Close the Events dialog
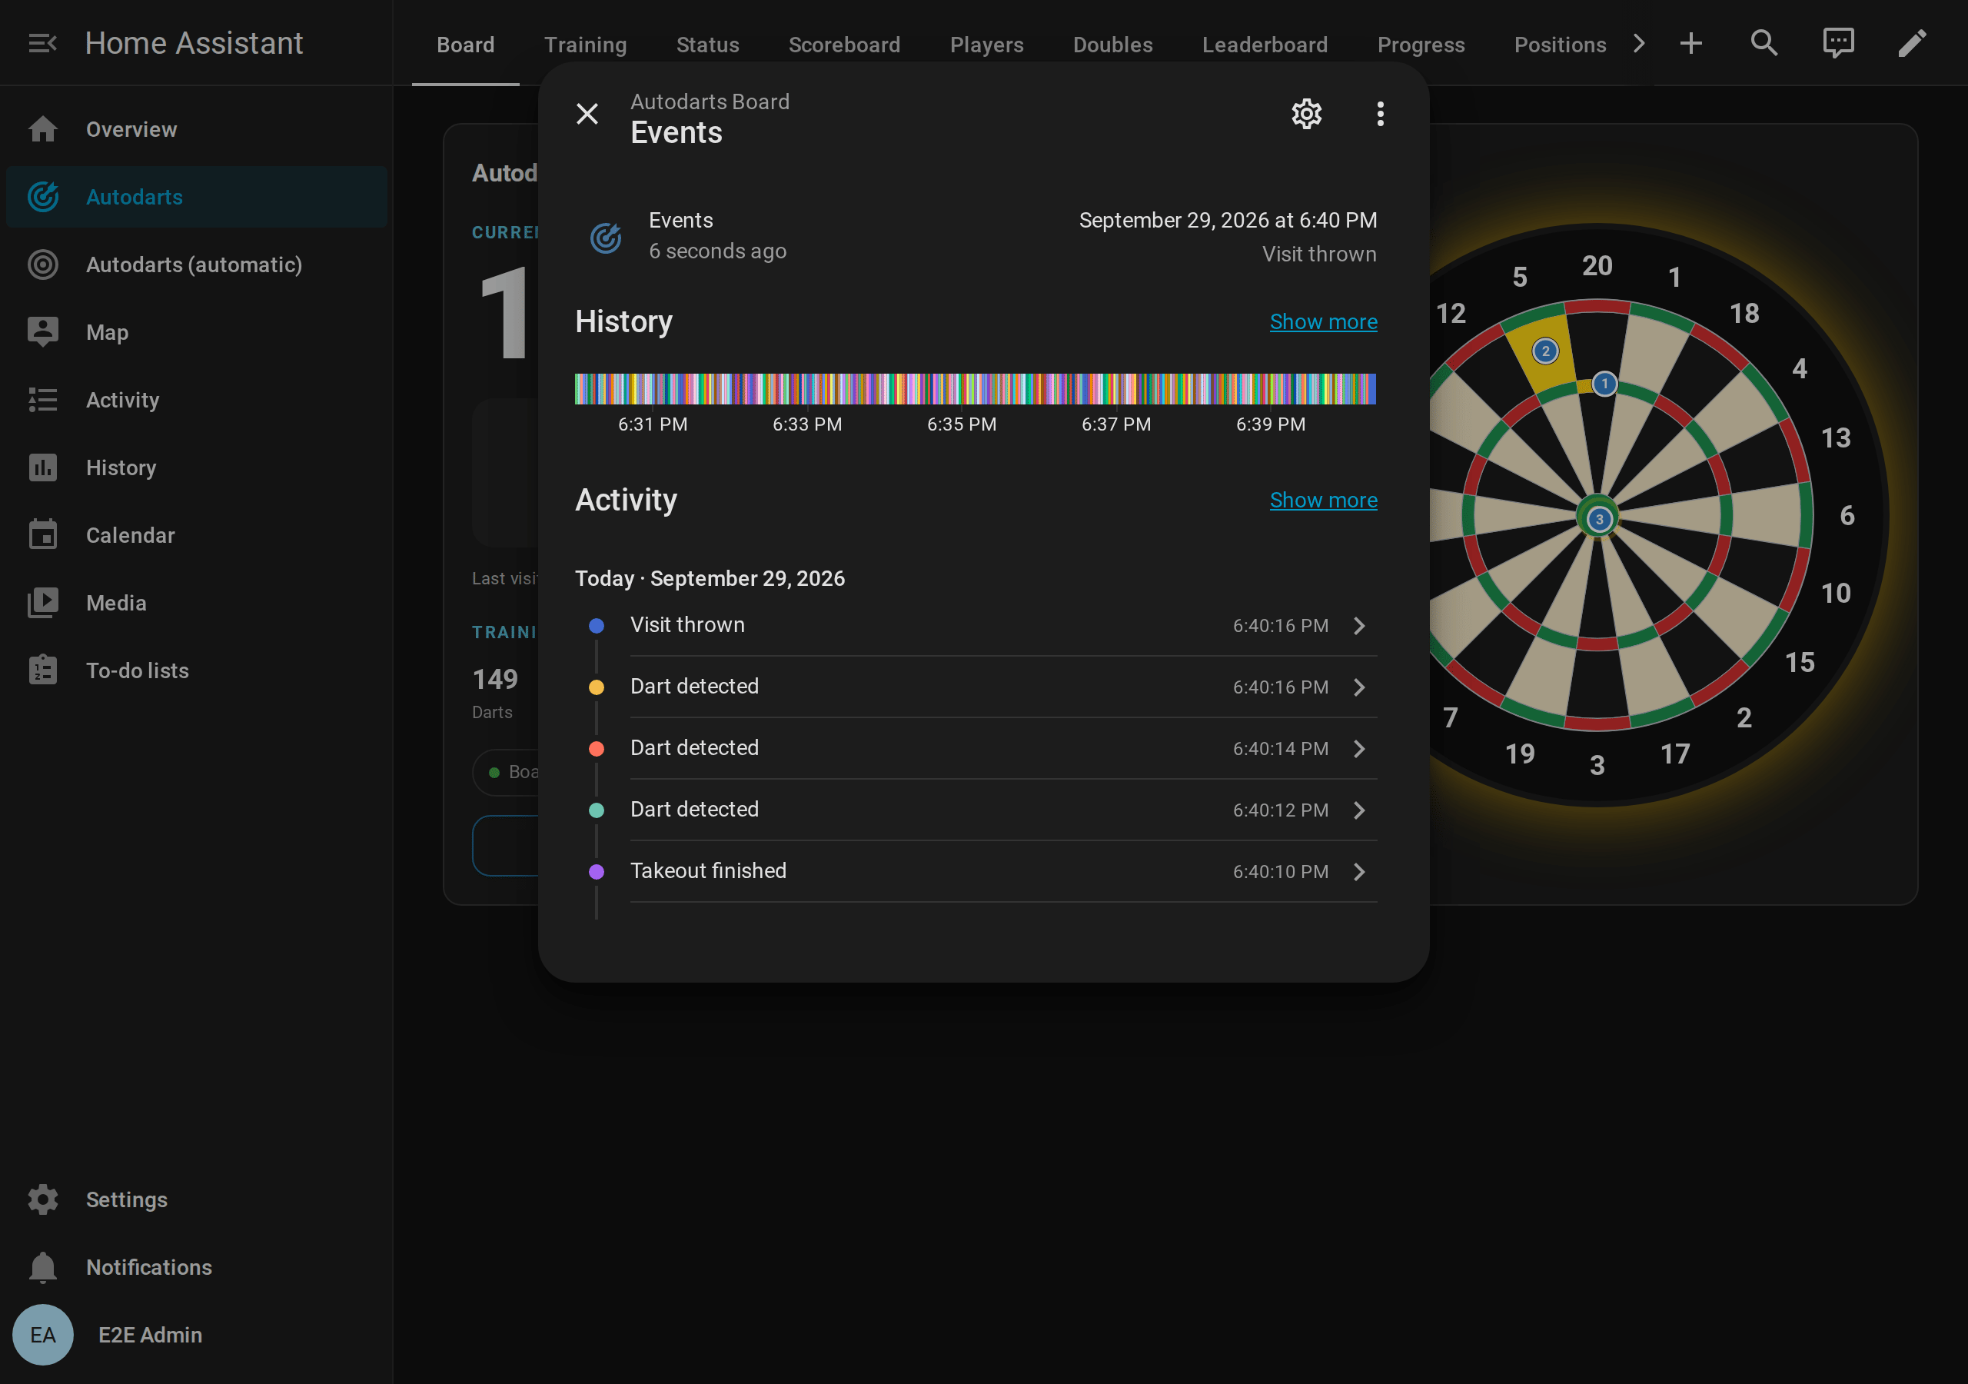The image size is (1968, 1384). pyautogui.click(x=587, y=114)
